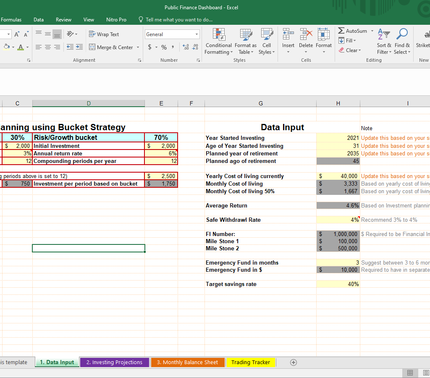Image resolution: width=430 pixels, height=378 pixels.
Task: Toggle Wrap Text on selected cell
Action: 104,34
